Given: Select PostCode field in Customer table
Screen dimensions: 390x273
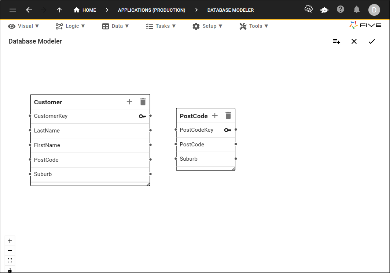Looking at the screenshot, I should tap(90, 160).
